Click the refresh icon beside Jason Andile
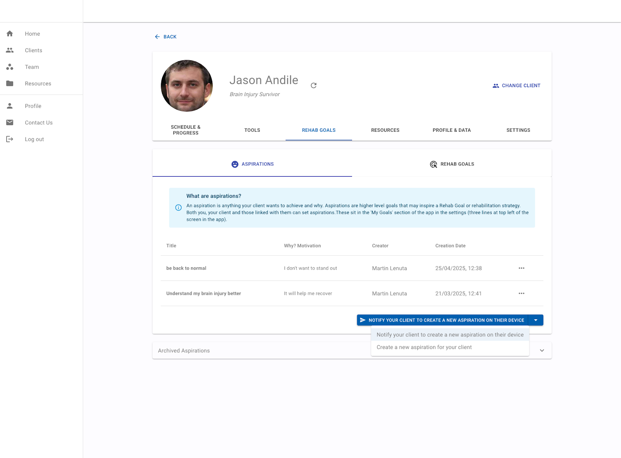621x458 pixels. click(x=314, y=85)
